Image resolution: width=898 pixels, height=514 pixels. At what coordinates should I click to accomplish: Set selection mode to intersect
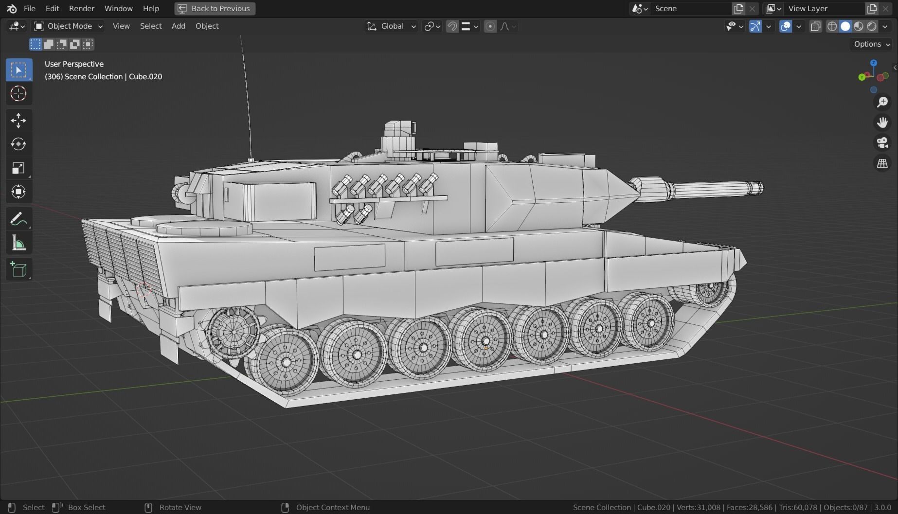point(88,44)
